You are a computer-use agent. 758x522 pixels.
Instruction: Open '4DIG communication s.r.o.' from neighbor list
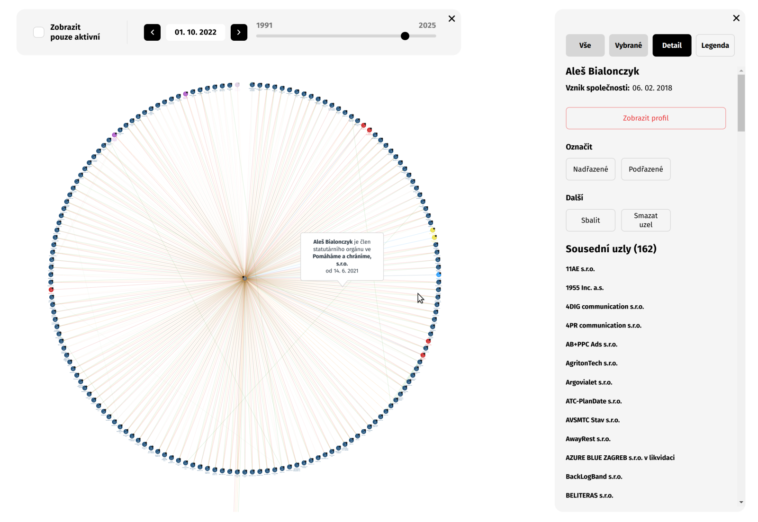[605, 307]
